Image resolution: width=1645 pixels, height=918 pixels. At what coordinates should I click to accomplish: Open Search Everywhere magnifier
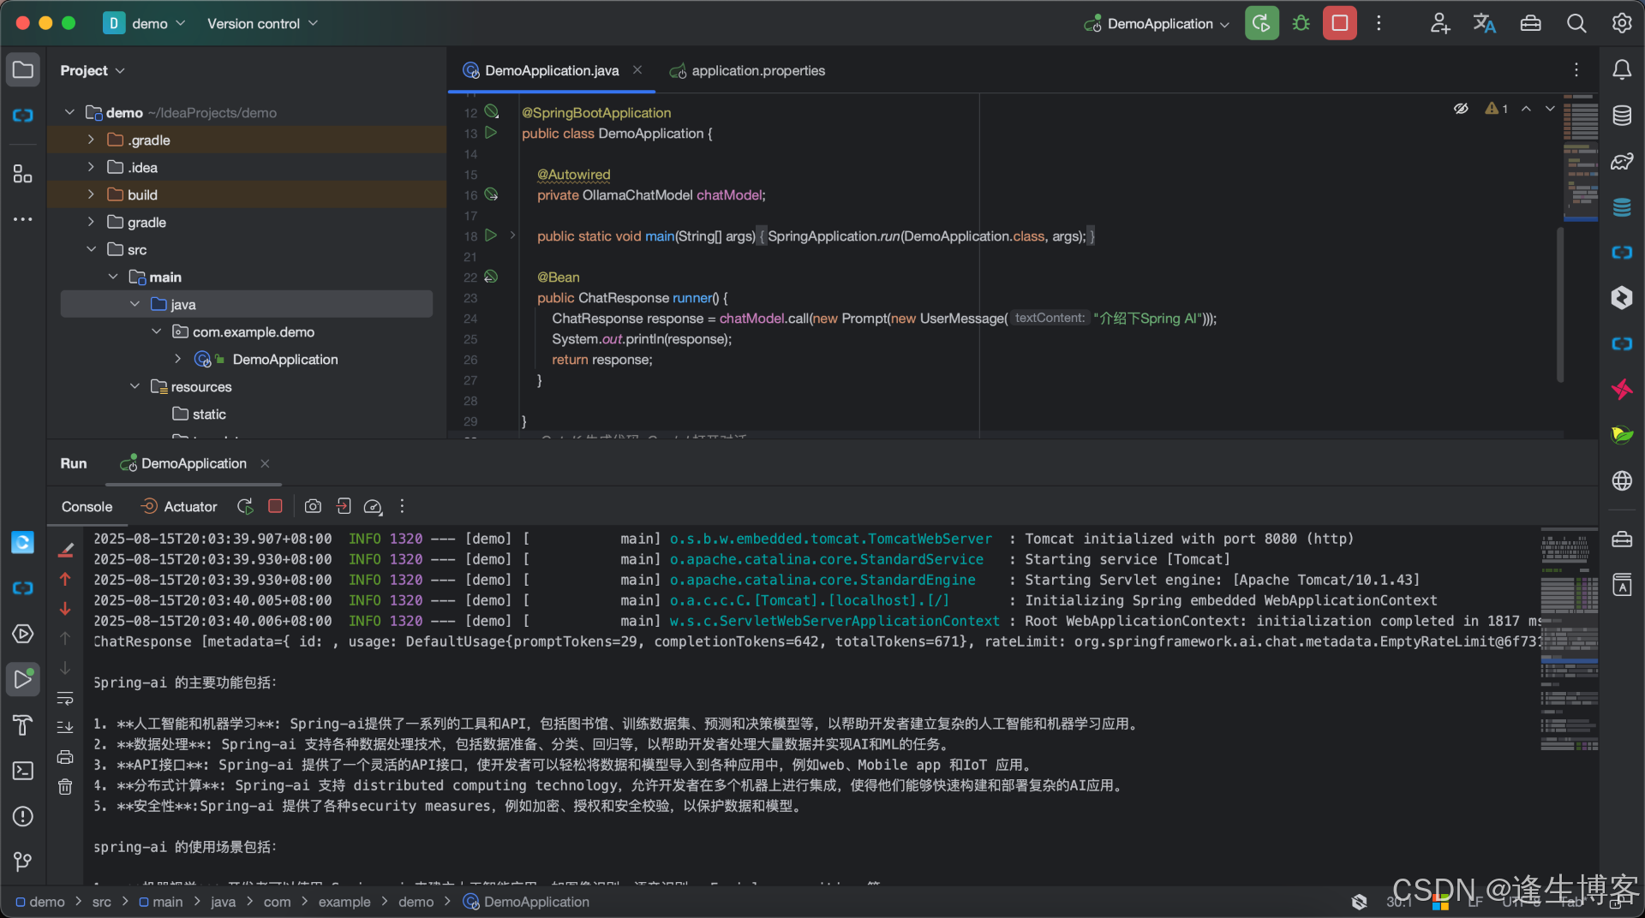pos(1576,23)
